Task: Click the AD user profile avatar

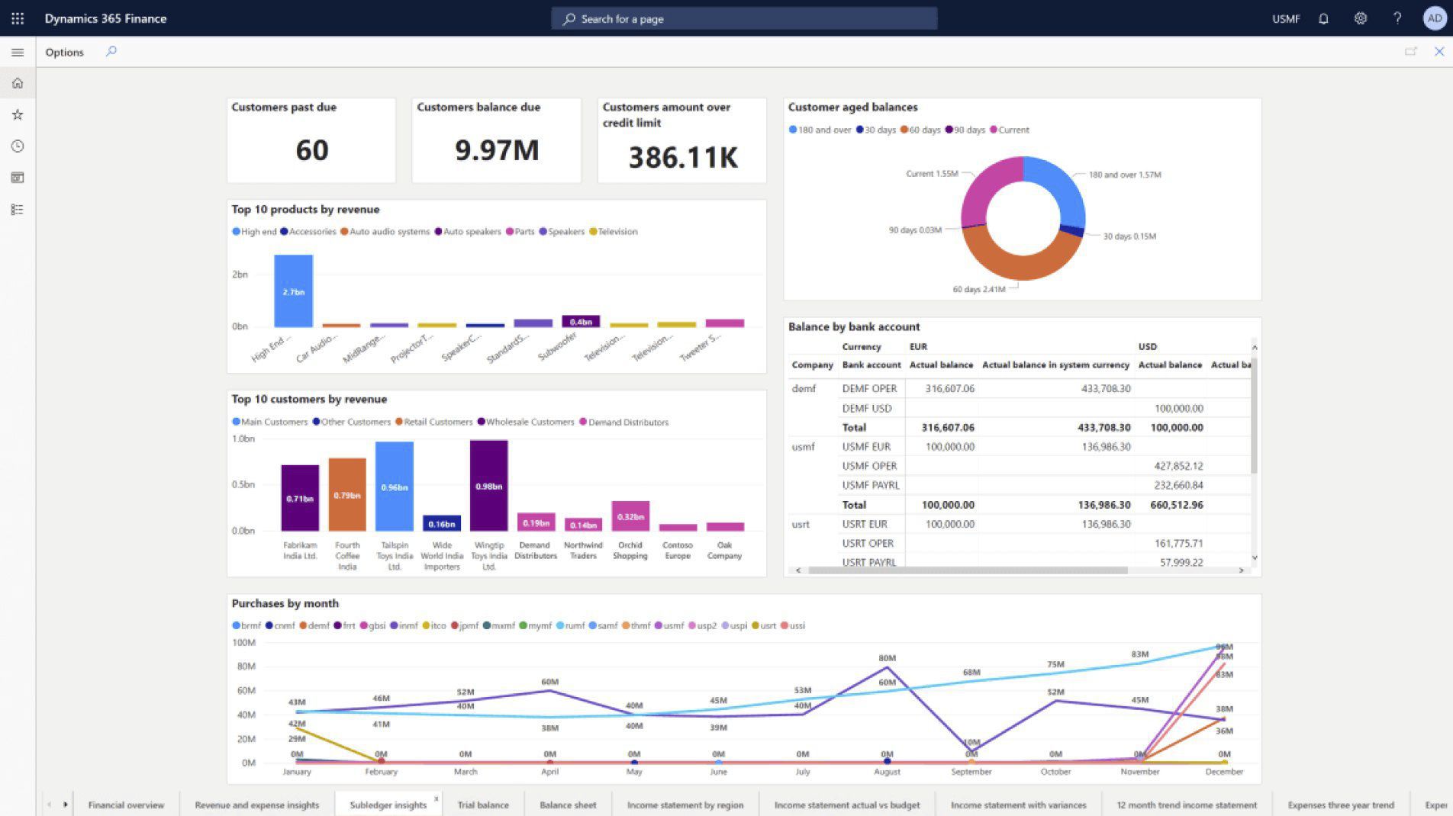Action: tap(1434, 18)
